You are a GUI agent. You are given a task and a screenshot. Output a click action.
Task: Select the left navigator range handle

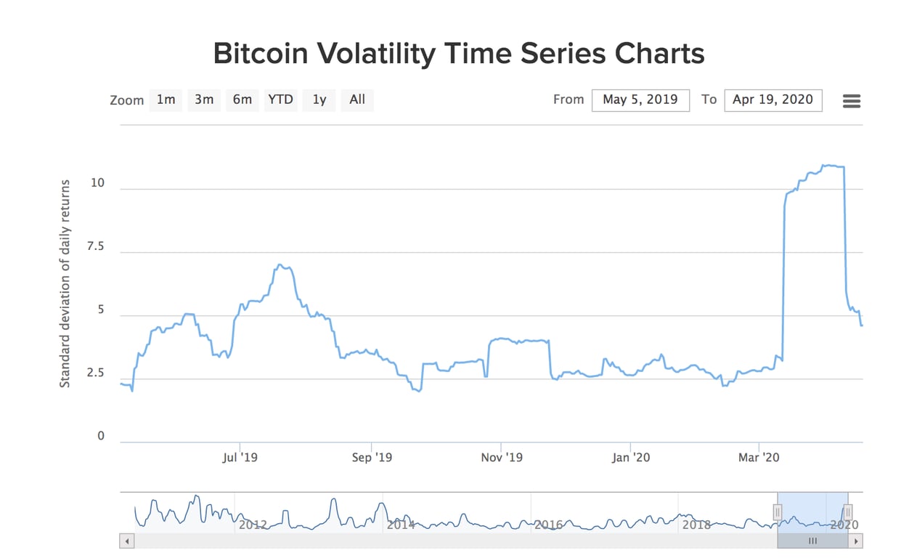tap(778, 513)
